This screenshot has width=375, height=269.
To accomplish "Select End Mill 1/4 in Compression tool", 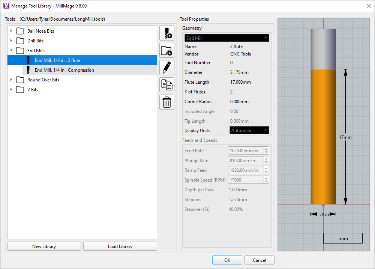I will point(64,70).
